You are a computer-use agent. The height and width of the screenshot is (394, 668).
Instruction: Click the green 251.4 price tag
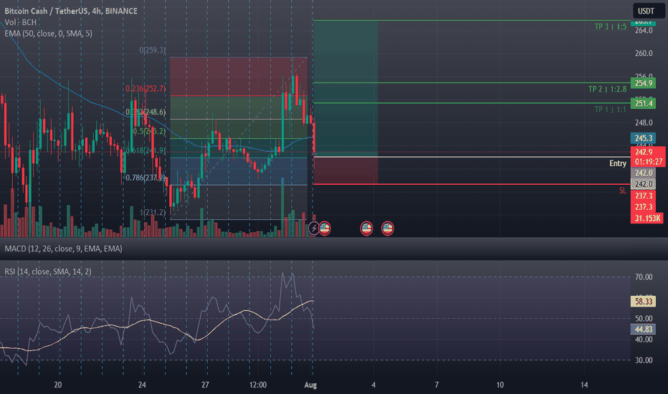644,103
